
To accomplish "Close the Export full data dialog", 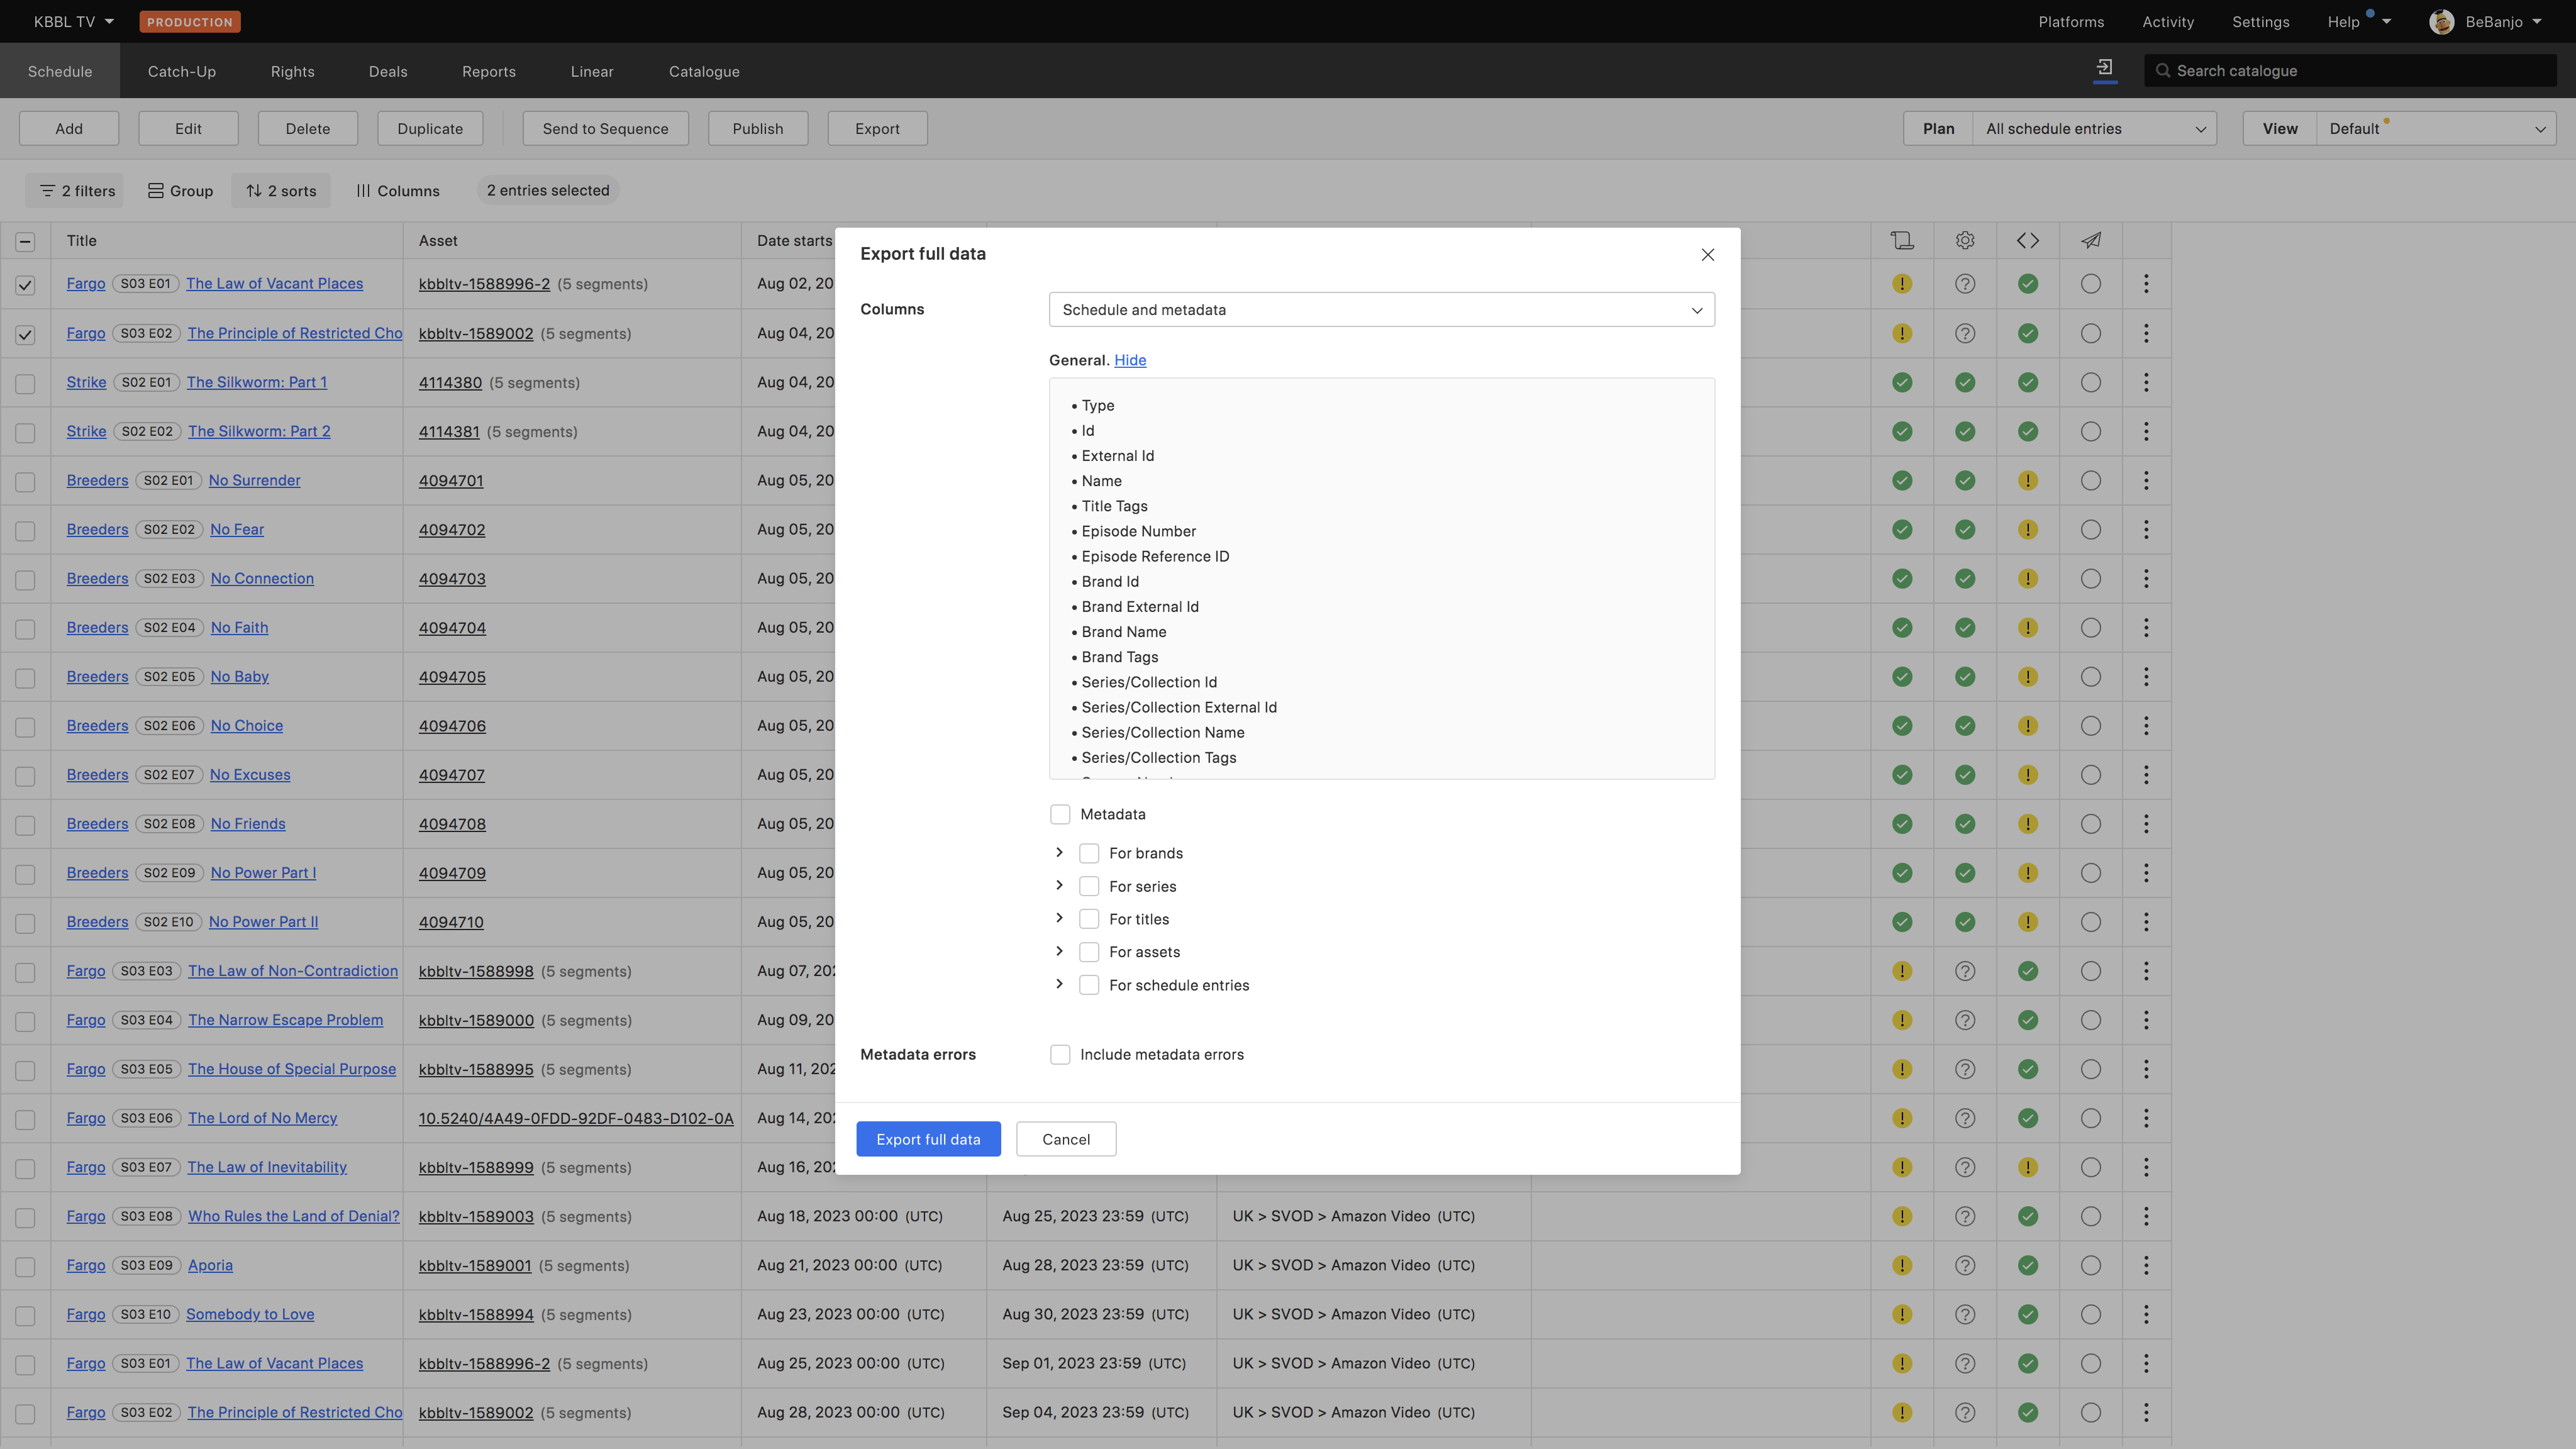I will pos(1707,255).
